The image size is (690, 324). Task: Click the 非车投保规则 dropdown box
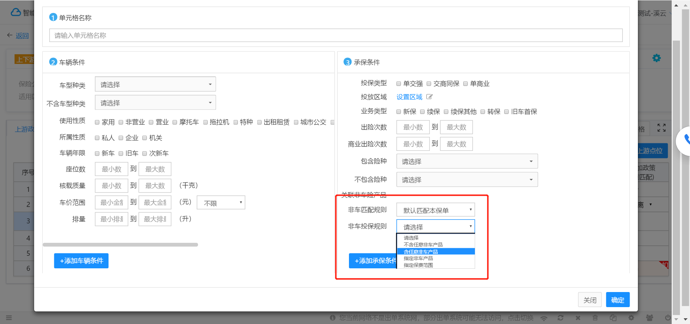click(x=436, y=227)
